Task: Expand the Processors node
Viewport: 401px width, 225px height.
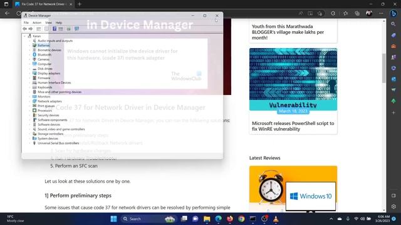Action: tap(29, 111)
